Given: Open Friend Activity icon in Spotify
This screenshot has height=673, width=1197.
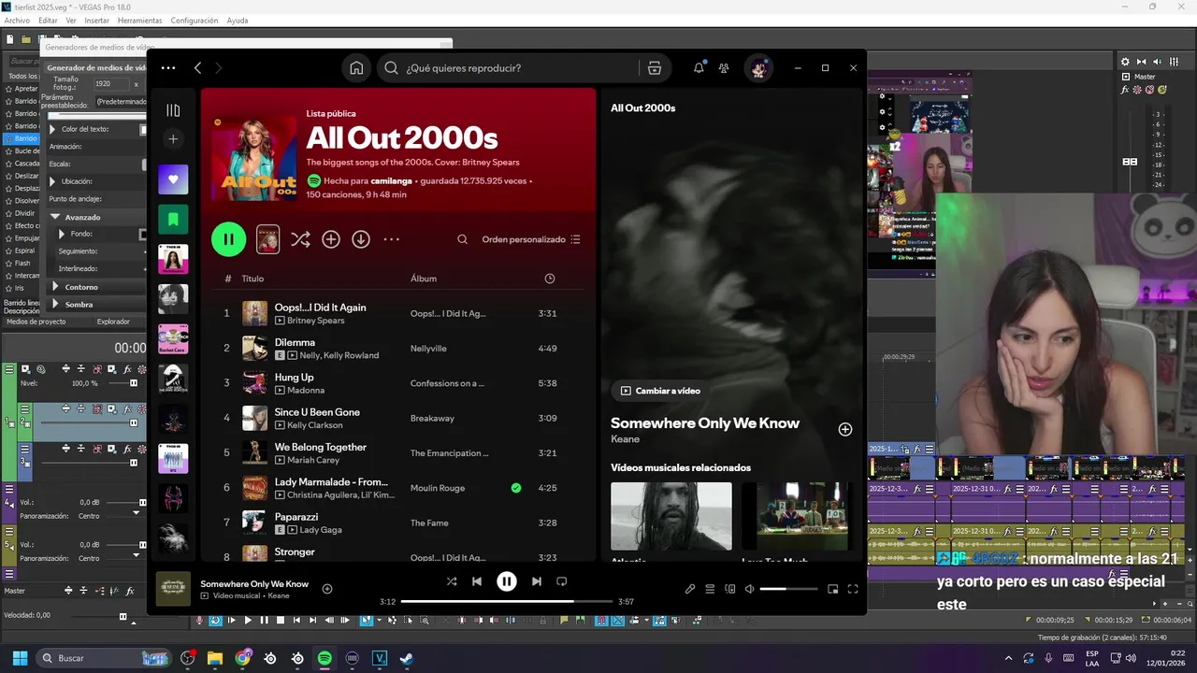Looking at the screenshot, I should [724, 67].
